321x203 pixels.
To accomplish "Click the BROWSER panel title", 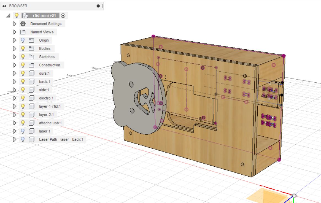I will click(18, 6).
